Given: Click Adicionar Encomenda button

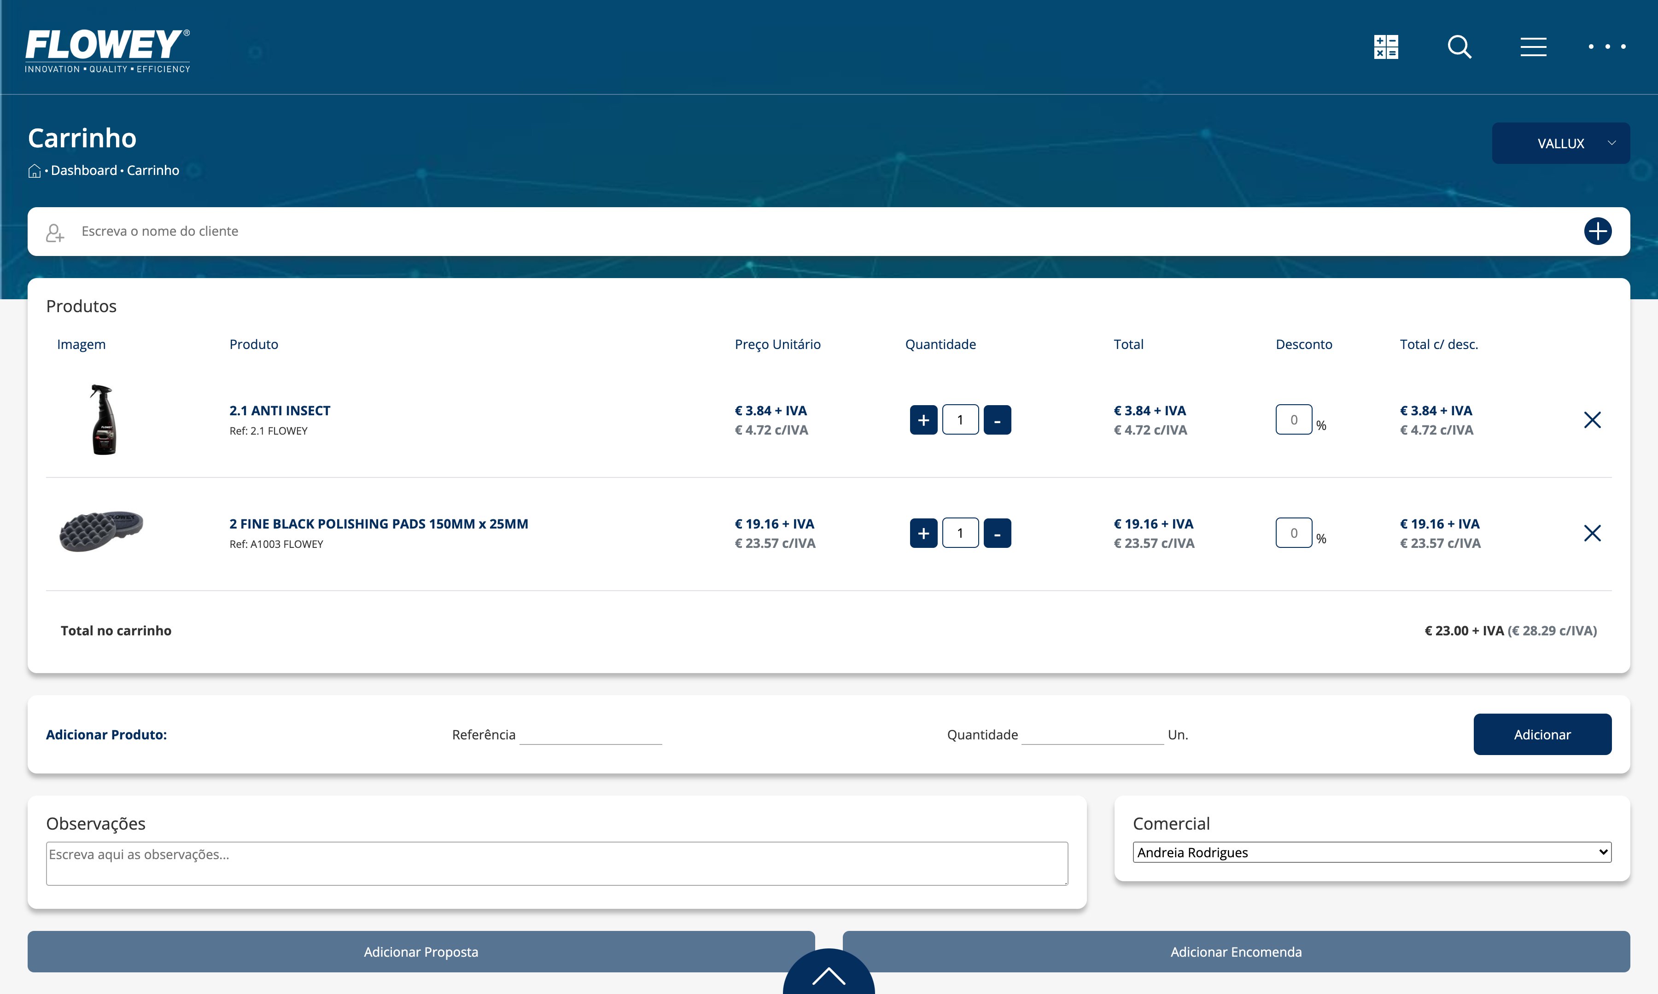Looking at the screenshot, I should click(1235, 951).
